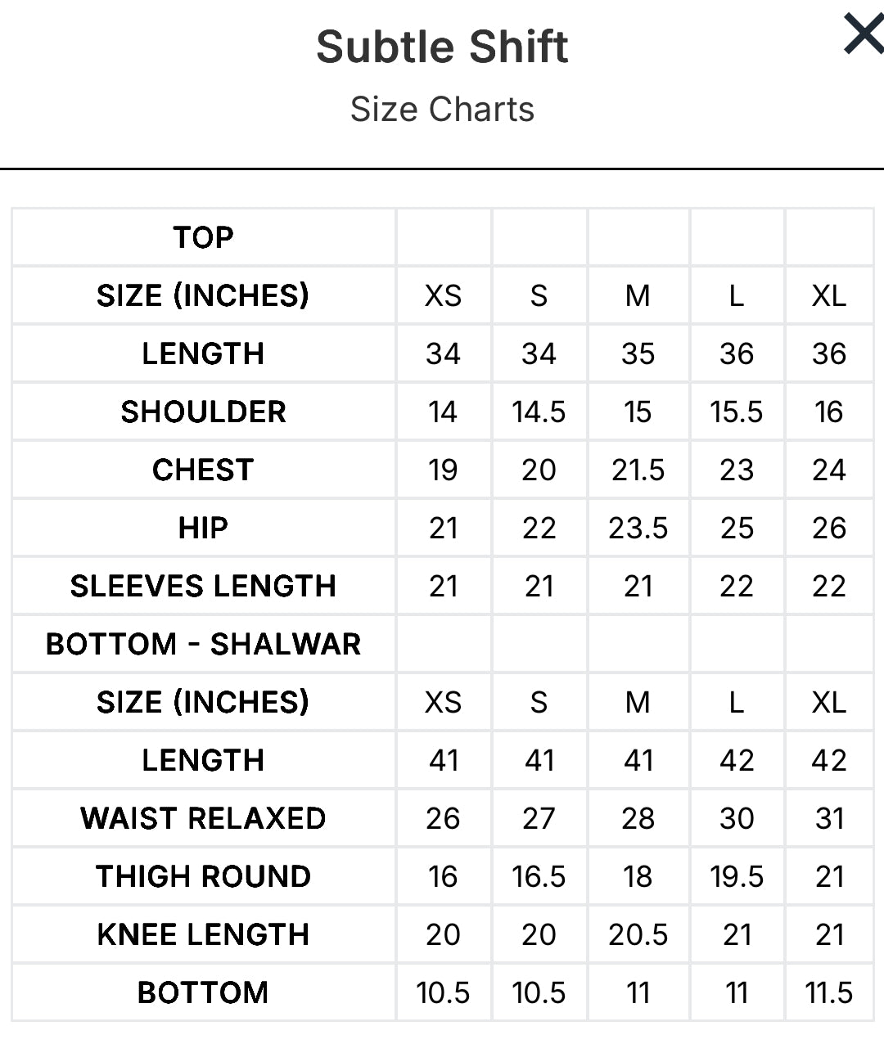Select the TOP section header cell
Viewport: 884px width, 1062px height.
click(203, 237)
